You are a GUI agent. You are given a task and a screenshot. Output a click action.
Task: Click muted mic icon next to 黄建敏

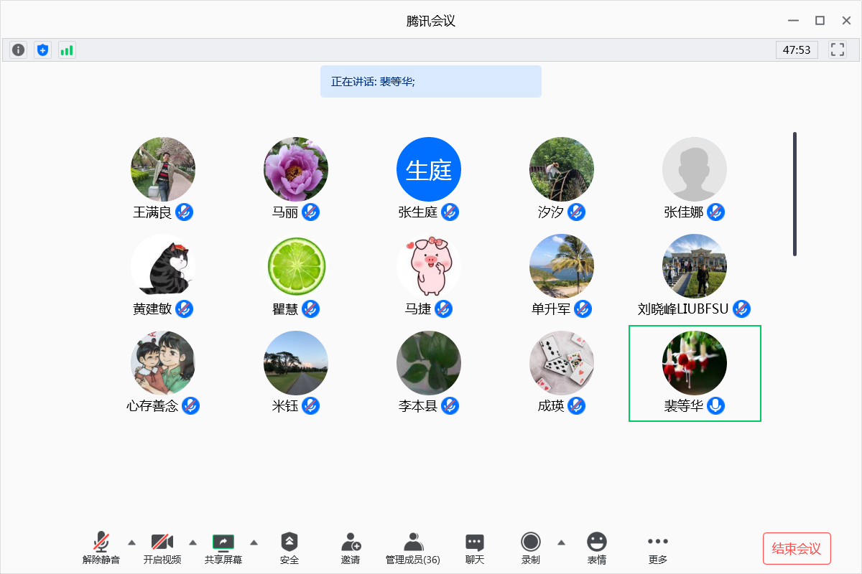185,309
